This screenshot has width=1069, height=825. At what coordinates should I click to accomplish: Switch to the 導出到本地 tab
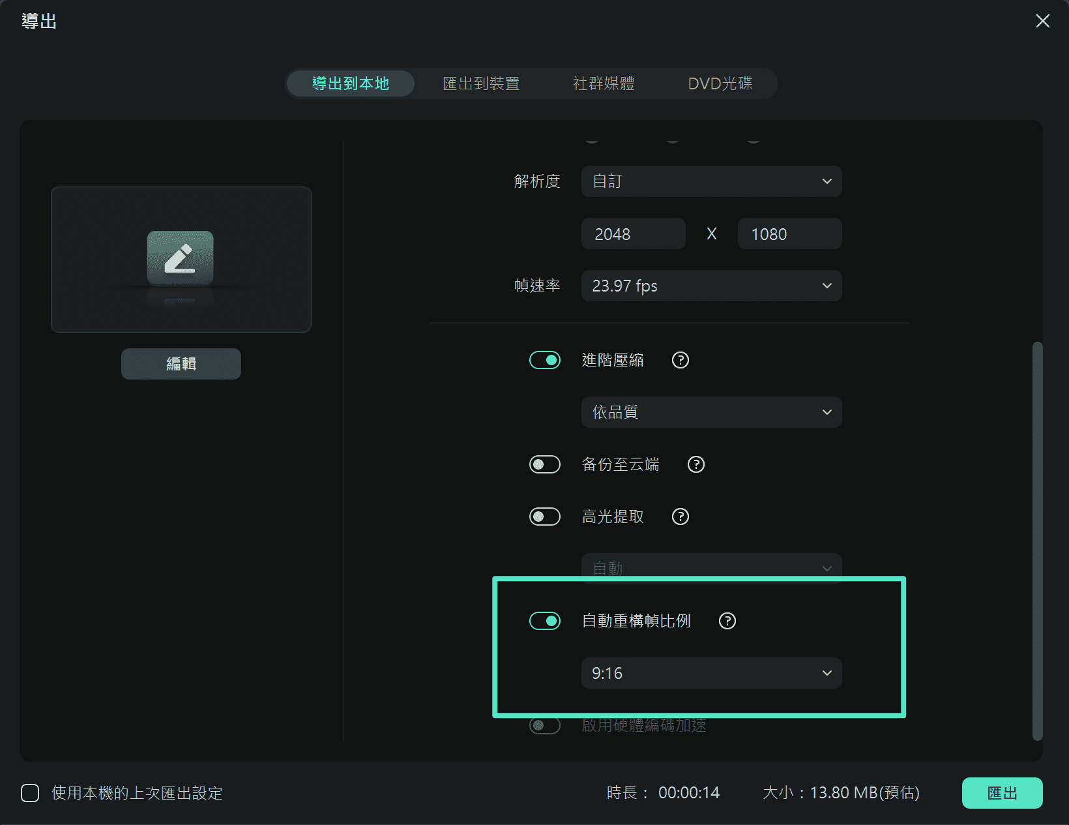[351, 83]
